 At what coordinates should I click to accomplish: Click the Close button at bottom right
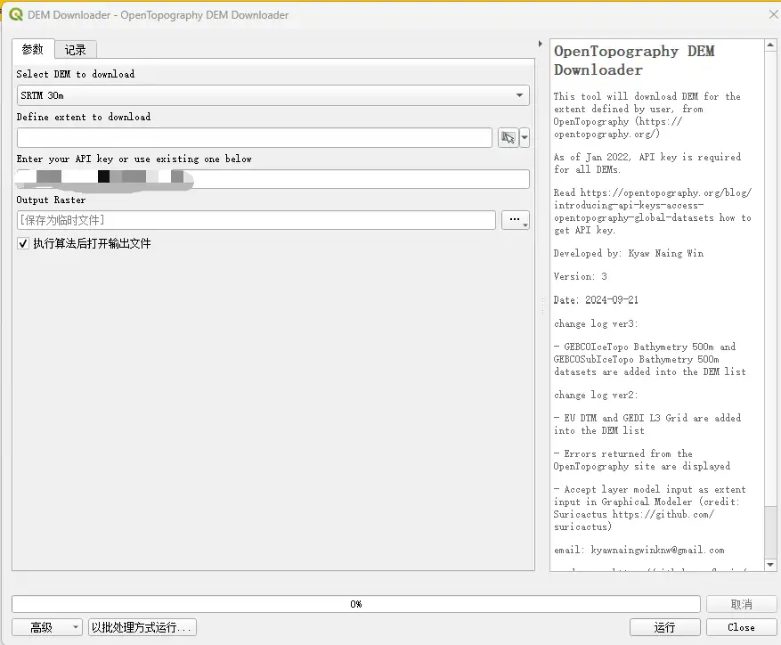(x=741, y=627)
